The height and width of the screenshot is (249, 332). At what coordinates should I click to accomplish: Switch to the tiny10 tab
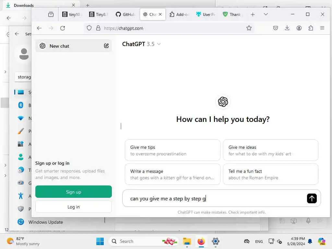71,14
